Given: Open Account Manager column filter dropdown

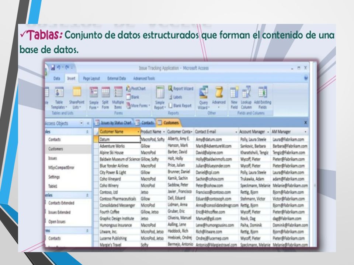Looking at the screenshot, I should [x=268, y=132].
